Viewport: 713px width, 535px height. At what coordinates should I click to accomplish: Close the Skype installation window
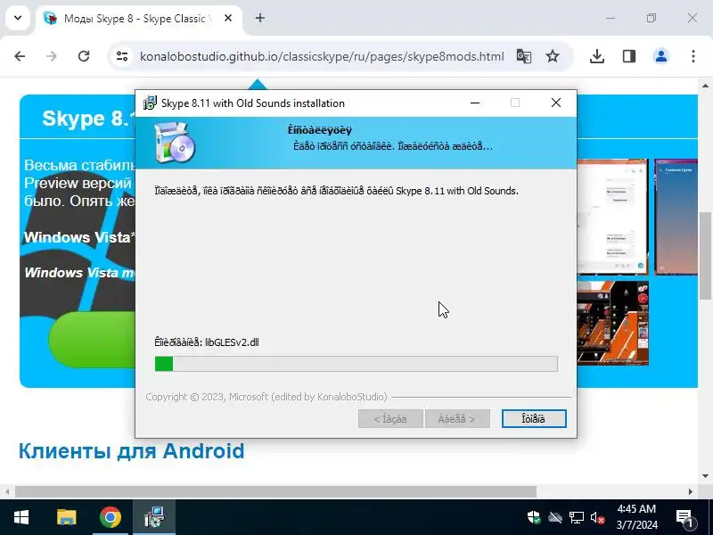[555, 103]
